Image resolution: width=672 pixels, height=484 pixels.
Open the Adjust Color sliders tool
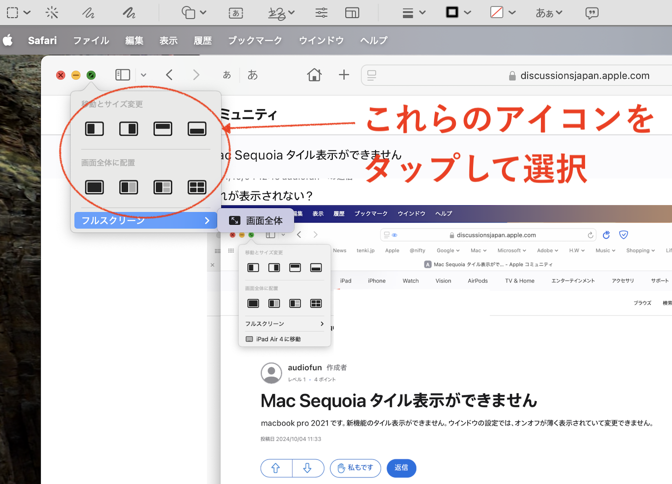coord(321,13)
